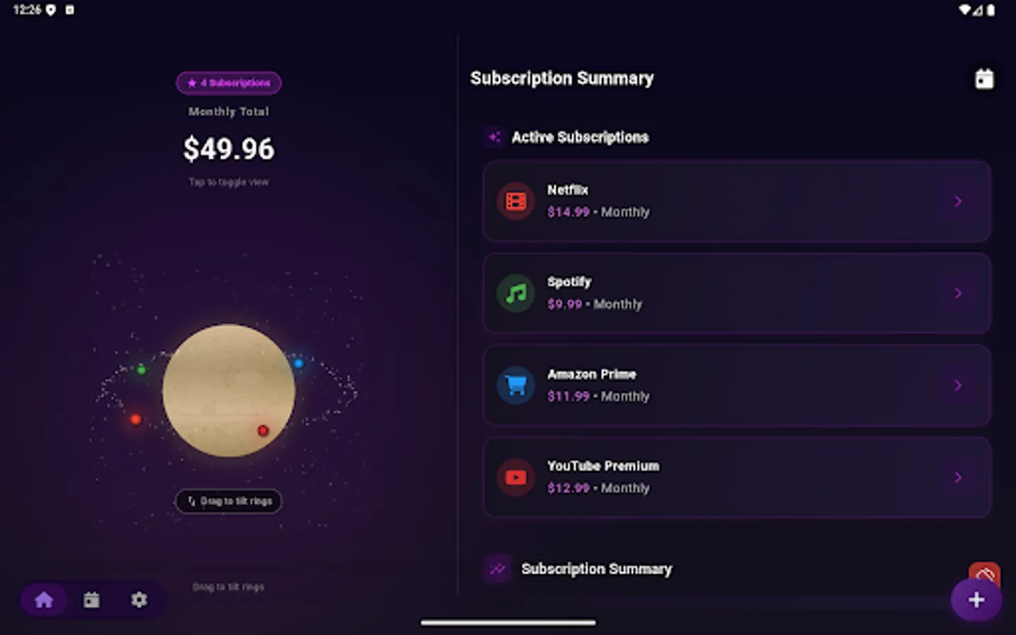Tap the 4 Subscriptions badge
Image resolution: width=1016 pixels, height=635 pixels.
click(x=229, y=83)
